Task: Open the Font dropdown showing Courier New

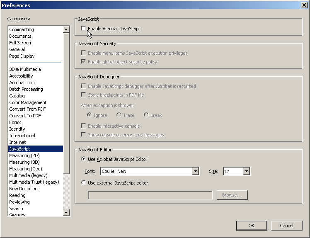Action: pyautogui.click(x=196, y=171)
